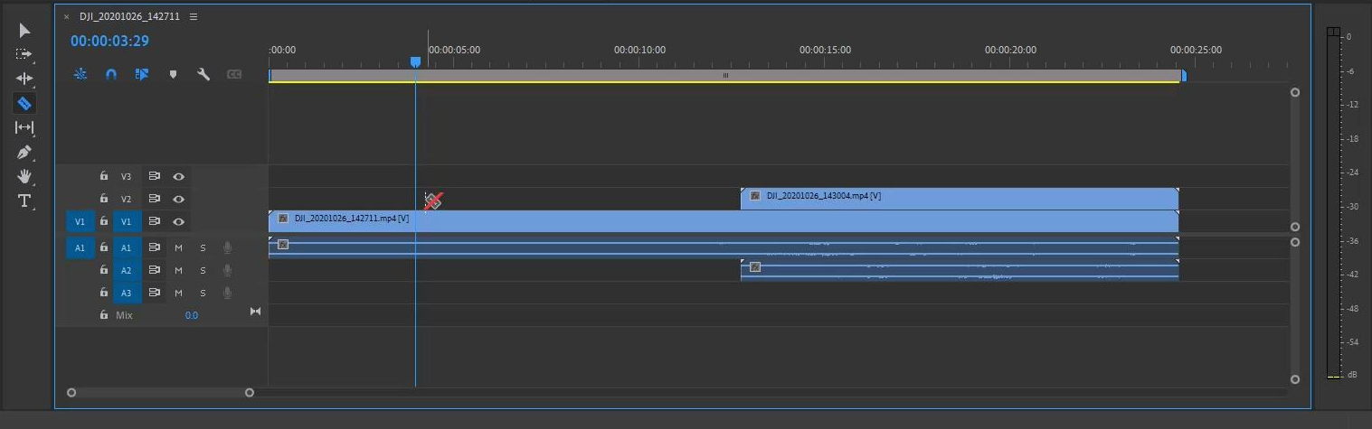This screenshot has height=429, width=1372.
Task: Toggle lock on track A2
Action: pos(104,270)
